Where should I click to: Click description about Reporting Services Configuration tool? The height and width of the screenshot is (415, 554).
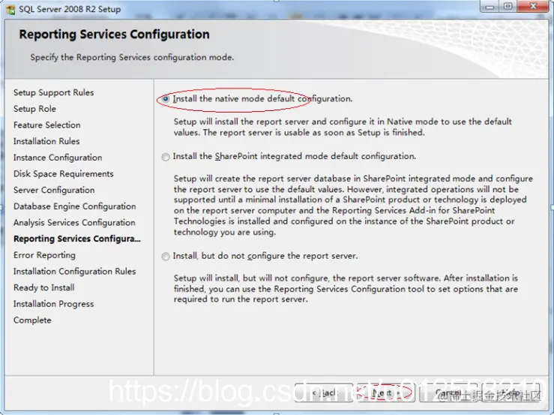[x=346, y=289]
